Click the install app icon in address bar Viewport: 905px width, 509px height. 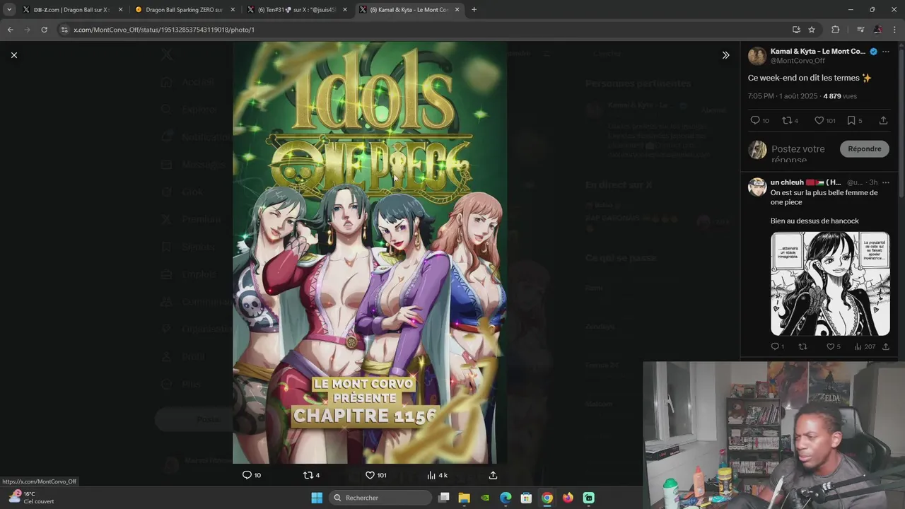(x=796, y=30)
